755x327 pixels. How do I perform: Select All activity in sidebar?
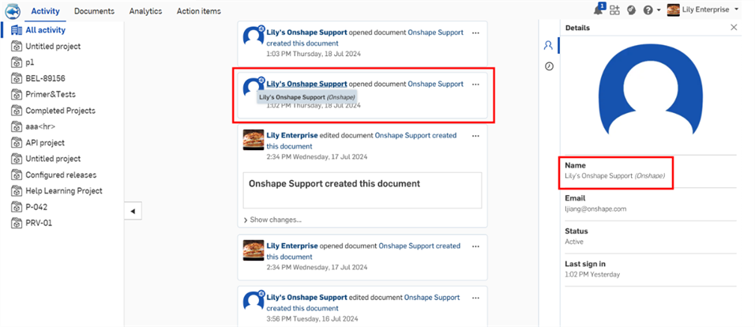(45, 30)
